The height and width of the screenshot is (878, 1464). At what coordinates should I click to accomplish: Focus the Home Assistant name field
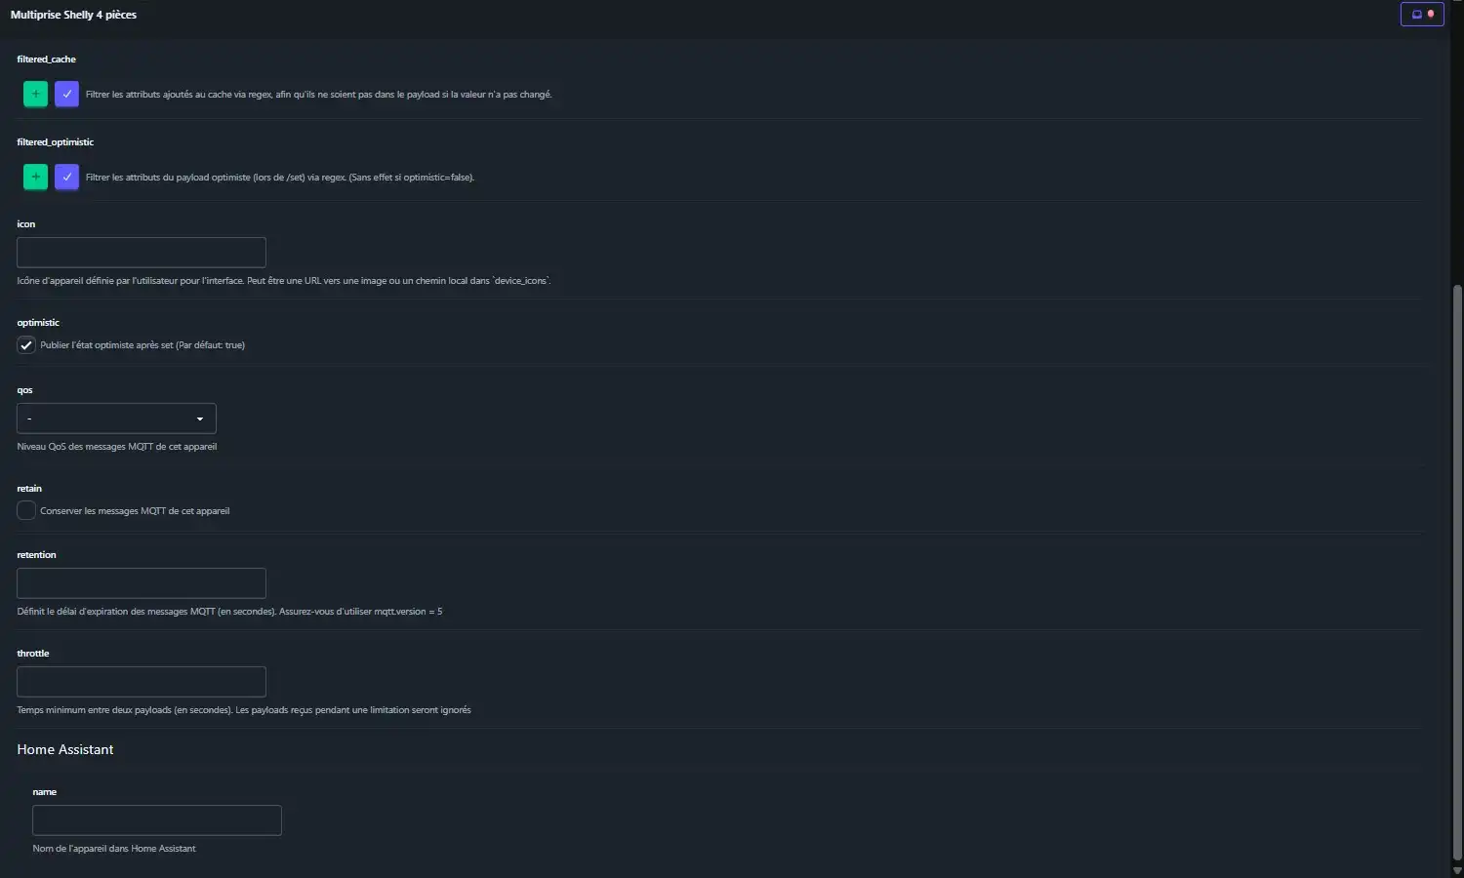click(157, 820)
